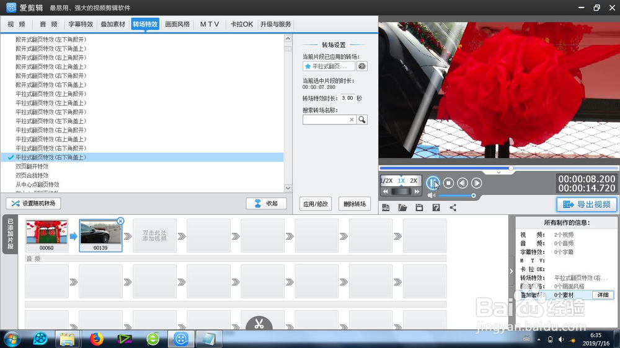Open the file explorer from the taskbar
This screenshot has height=348, width=620.
(x=67, y=339)
